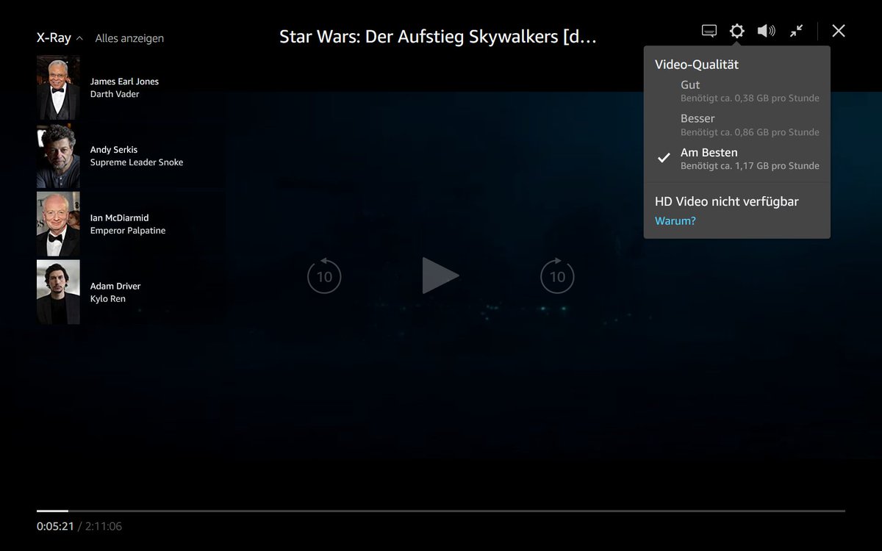
Task: Click the 0,38 GB pro Stunde note
Action: 750,98
